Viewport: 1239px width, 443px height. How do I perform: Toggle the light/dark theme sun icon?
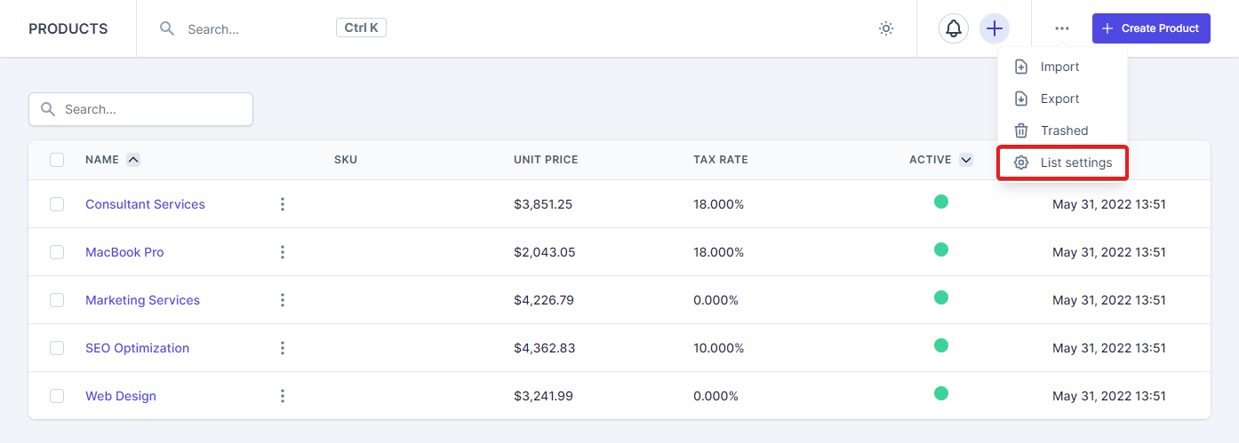tap(886, 28)
